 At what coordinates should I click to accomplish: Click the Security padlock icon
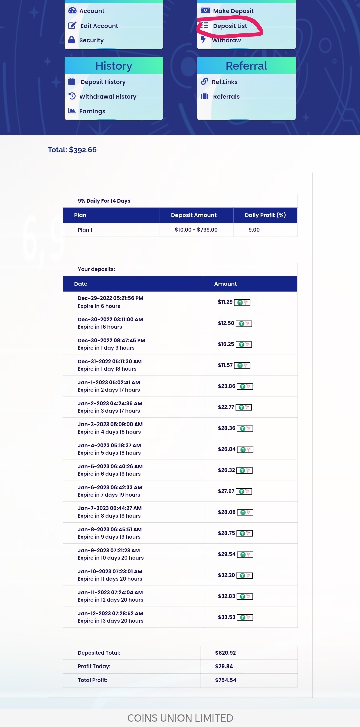coord(71,40)
